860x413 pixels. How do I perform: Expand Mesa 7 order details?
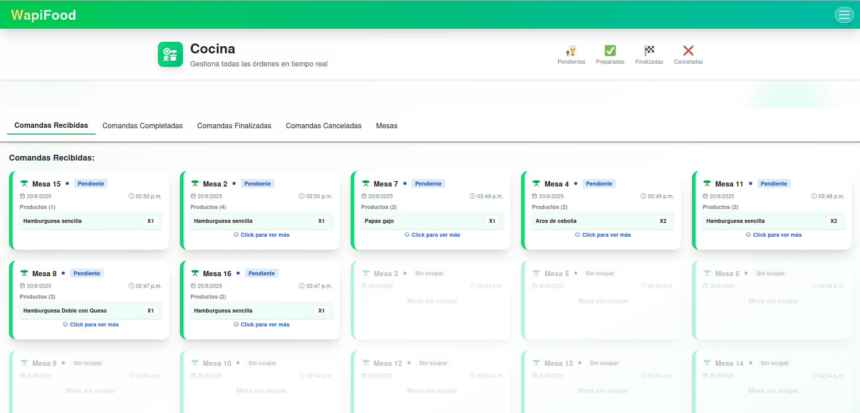(x=433, y=235)
